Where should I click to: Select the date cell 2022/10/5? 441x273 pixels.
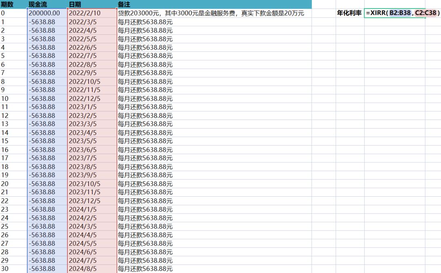(92, 82)
